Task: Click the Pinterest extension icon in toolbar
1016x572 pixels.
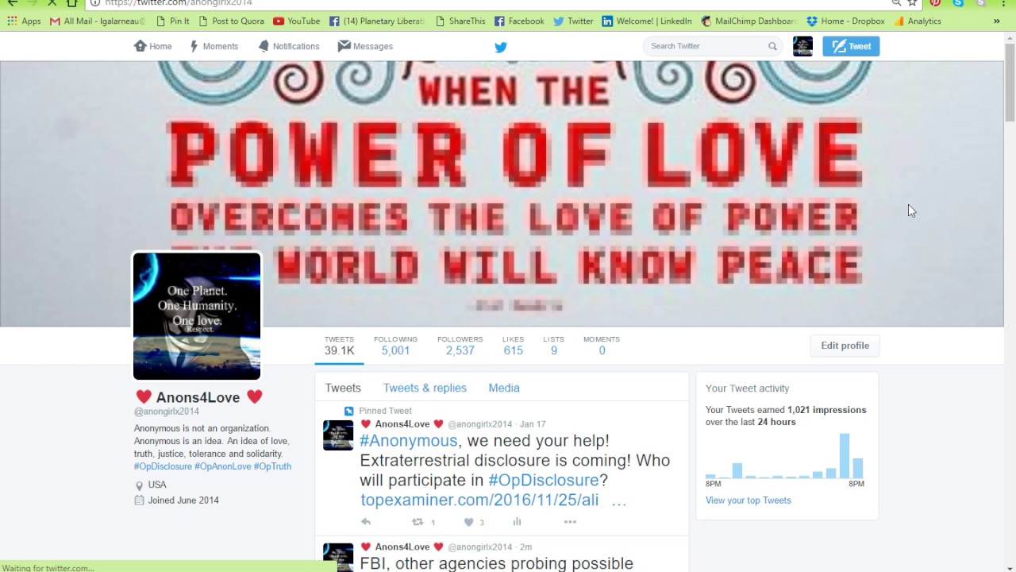Action: pyautogui.click(x=935, y=2)
